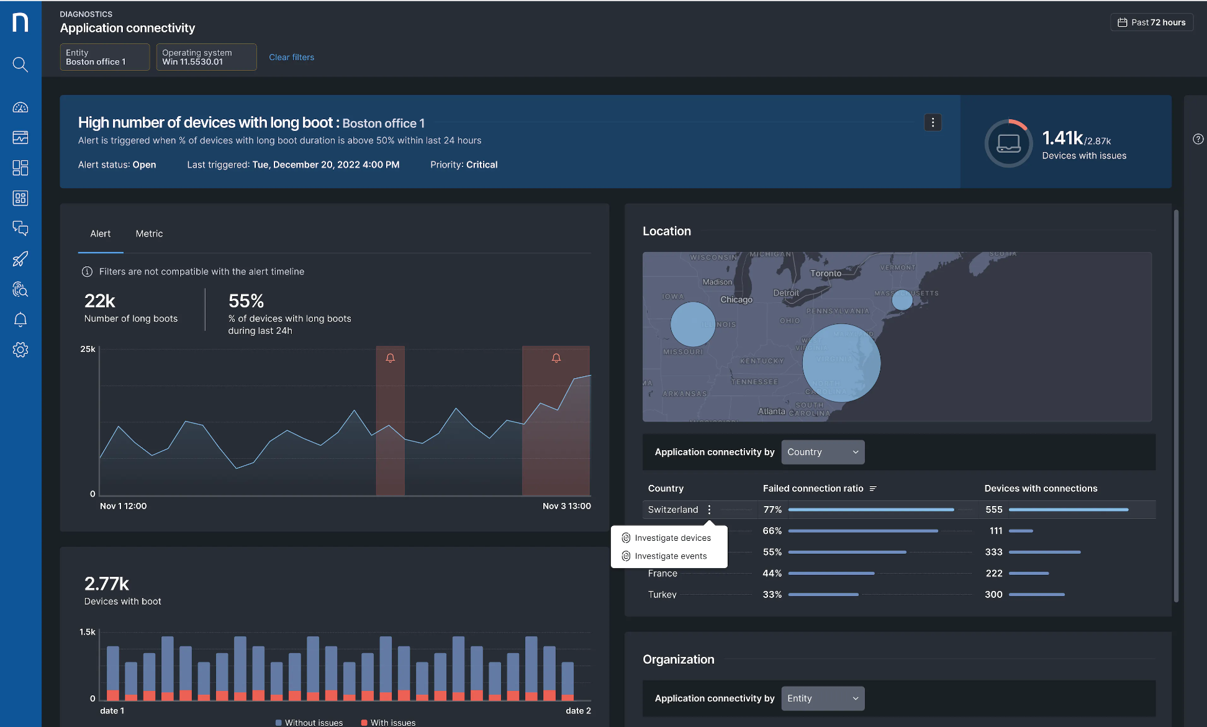Open the engage chat bubbles icon
The height and width of the screenshot is (727, 1207).
(x=20, y=228)
